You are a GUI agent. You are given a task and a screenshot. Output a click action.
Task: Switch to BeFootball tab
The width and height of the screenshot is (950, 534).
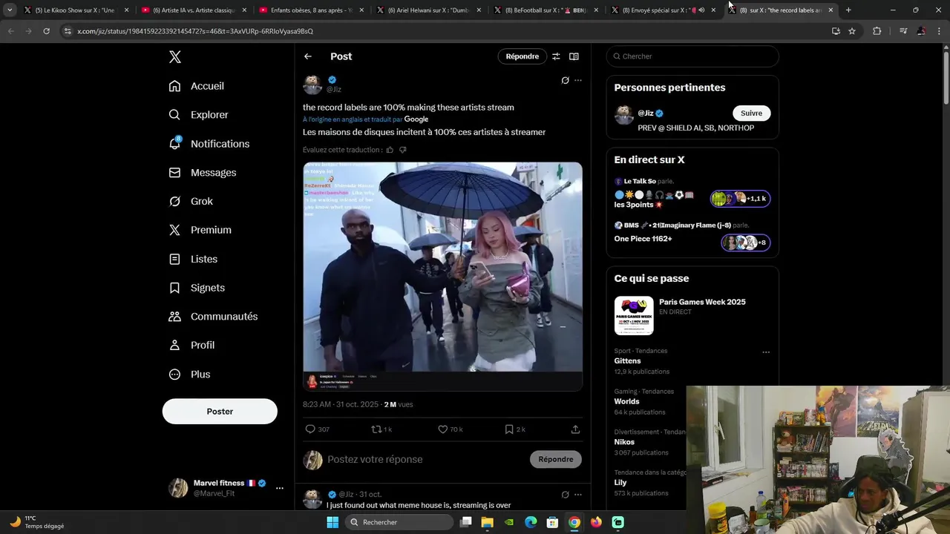click(x=547, y=10)
